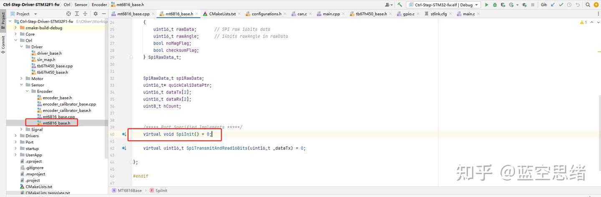
Task: Build project with the hammer icon
Action: pyautogui.click(x=400, y=5)
